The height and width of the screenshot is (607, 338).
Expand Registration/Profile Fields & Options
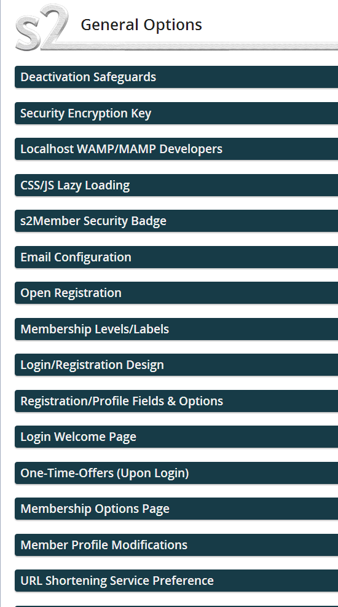coord(176,401)
